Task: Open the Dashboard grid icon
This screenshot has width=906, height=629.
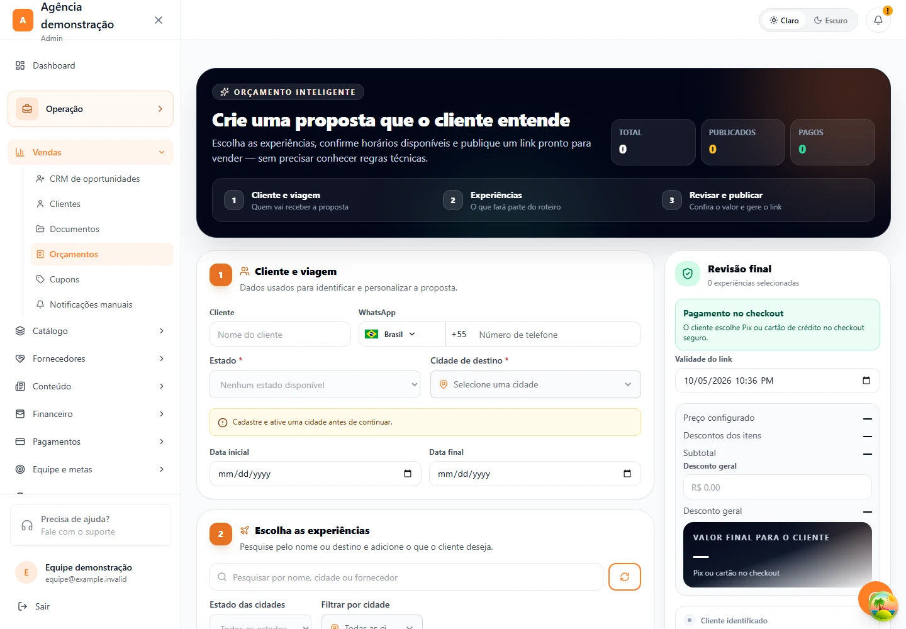Action: 20,65
